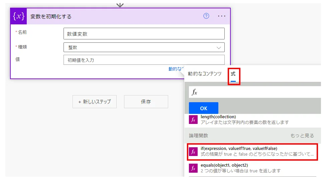Open help for 変数を初期化する action
The height and width of the screenshot is (179, 322).
point(206,16)
